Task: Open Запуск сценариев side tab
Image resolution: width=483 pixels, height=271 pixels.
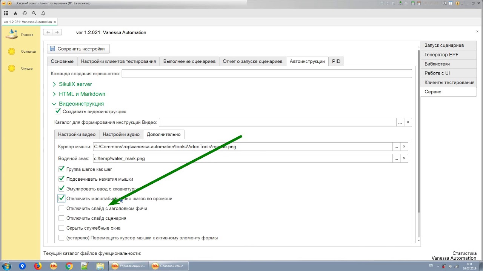Action: pos(448,45)
